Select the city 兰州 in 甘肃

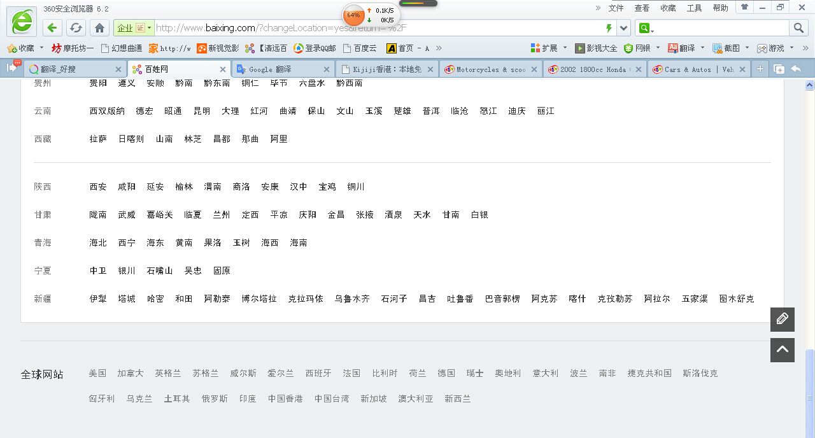[x=222, y=215]
